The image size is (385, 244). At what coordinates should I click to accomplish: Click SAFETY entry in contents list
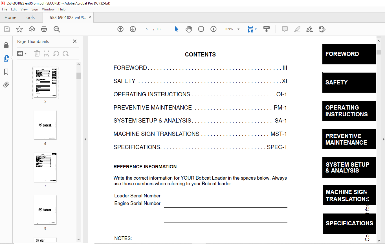200,81
